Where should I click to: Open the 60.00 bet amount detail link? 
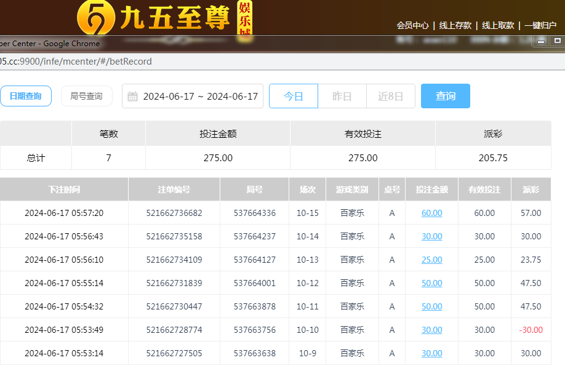[x=431, y=213]
